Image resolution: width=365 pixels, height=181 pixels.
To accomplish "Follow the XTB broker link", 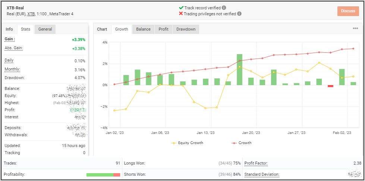I will (x=31, y=14).
